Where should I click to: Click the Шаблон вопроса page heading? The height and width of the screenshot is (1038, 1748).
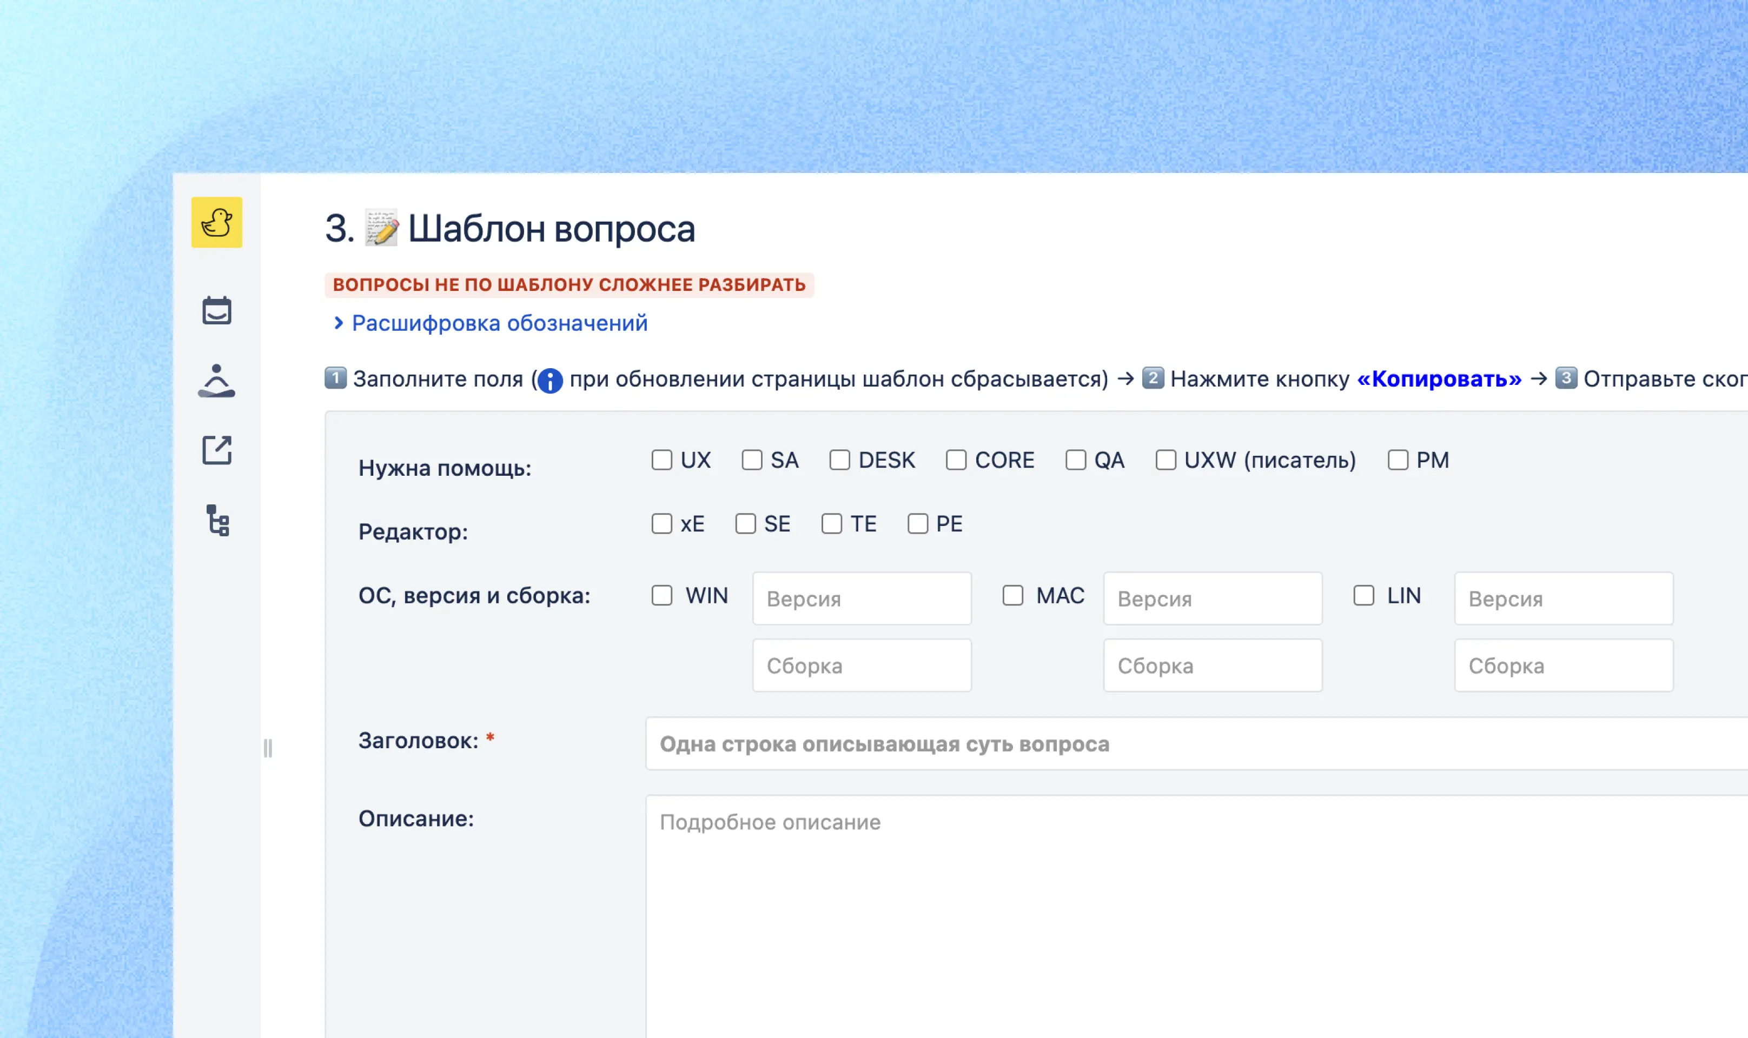(510, 229)
